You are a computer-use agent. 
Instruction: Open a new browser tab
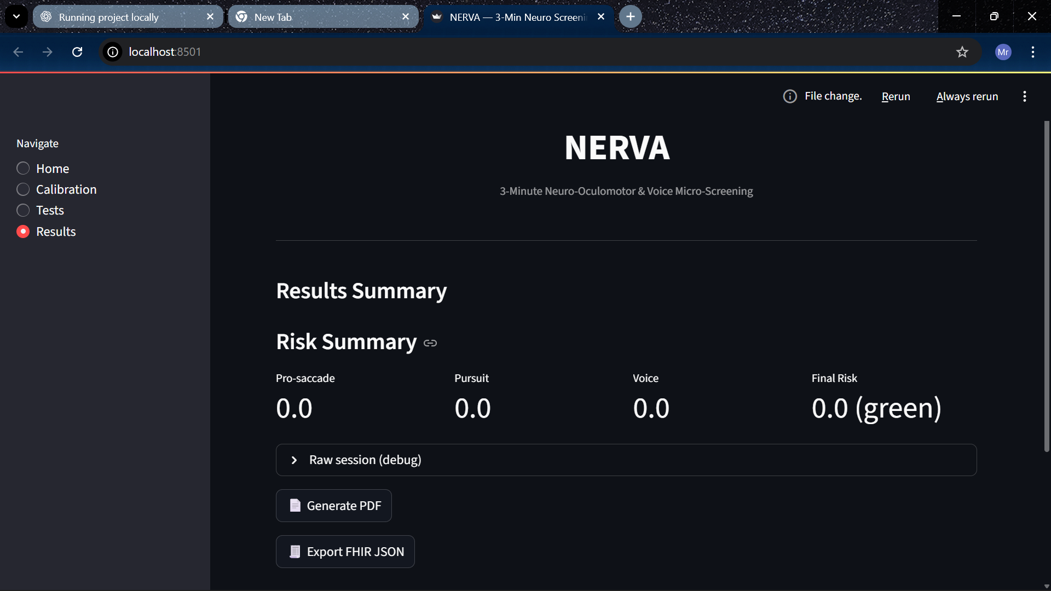coord(631,17)
